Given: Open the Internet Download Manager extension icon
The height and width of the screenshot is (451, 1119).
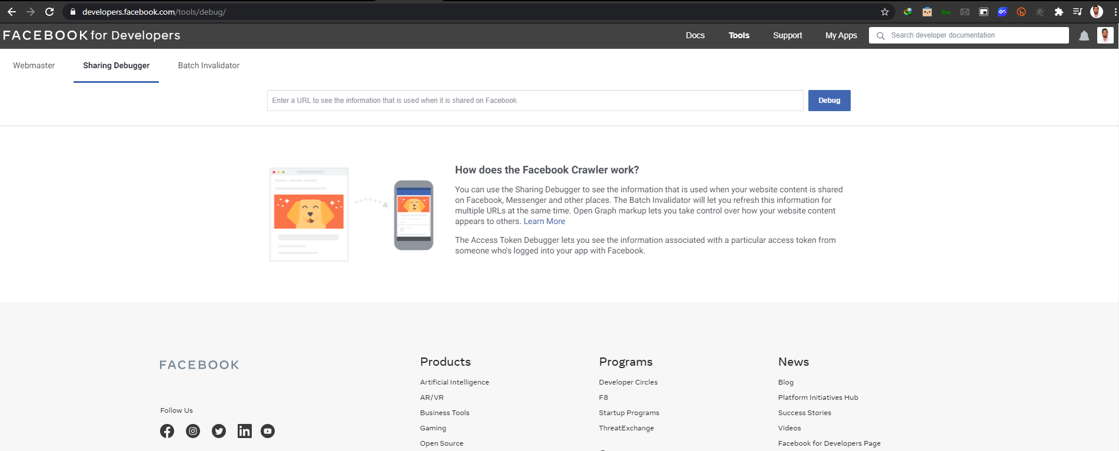Looking at the screenshot, I should 908,12.
